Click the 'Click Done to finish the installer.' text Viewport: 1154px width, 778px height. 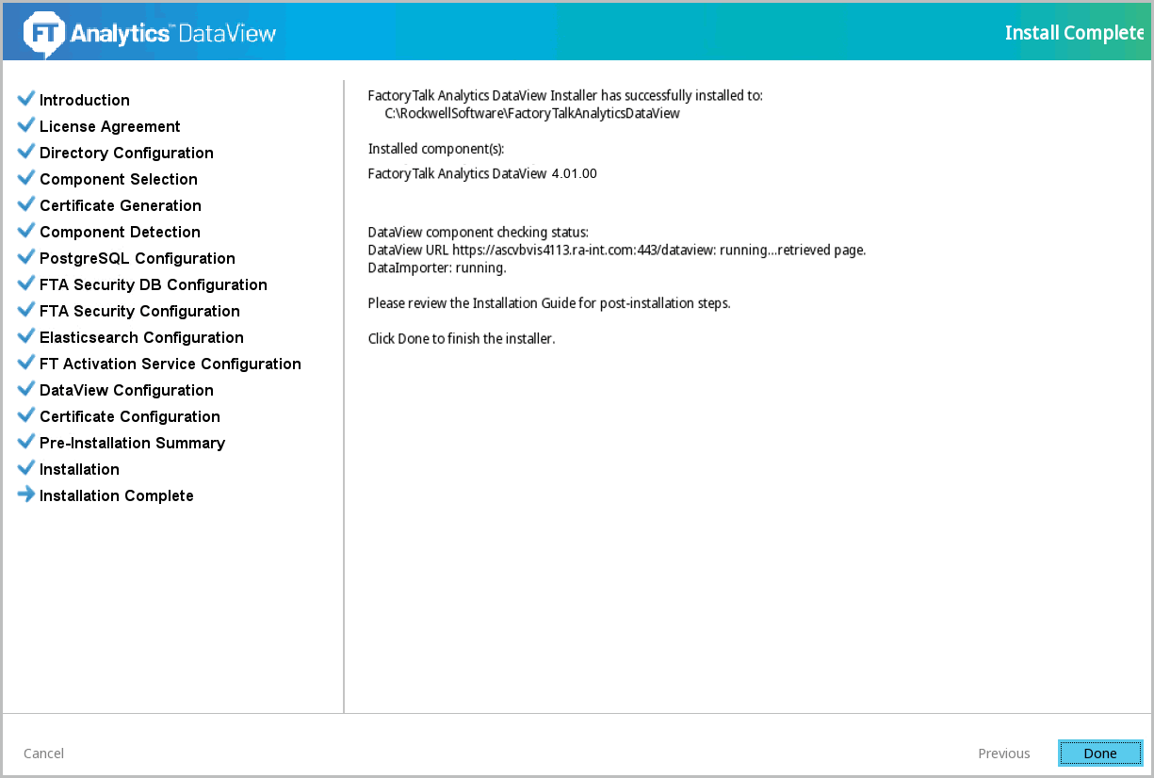click(x=462, y=339)
